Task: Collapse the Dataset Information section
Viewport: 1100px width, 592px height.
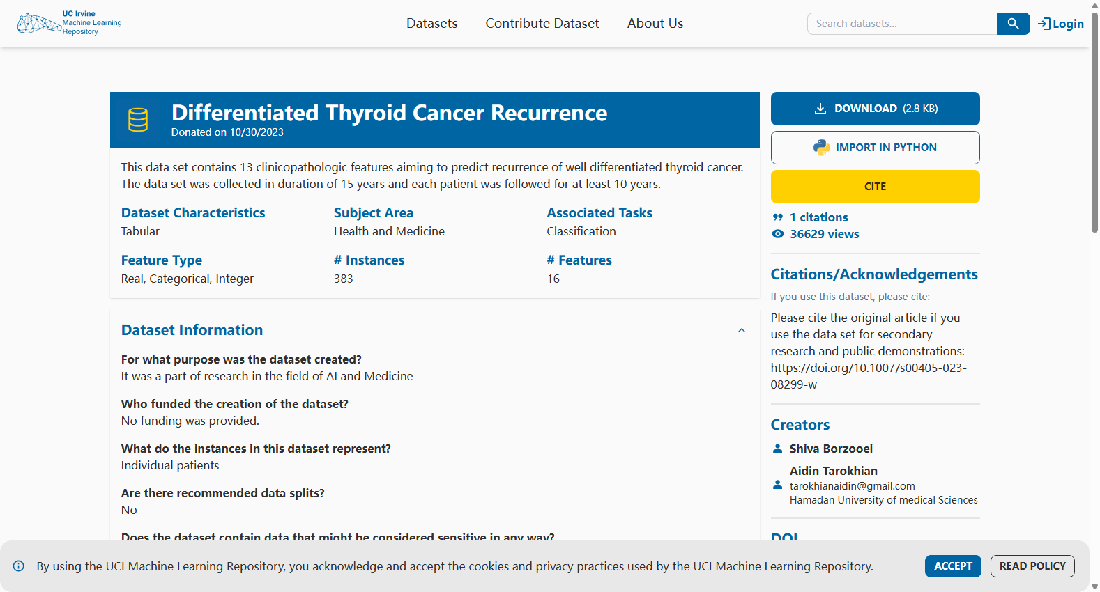Action: tap(742, 330)
